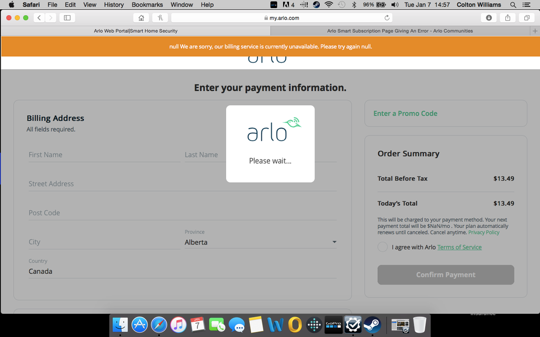Click the First Name field

click(104, 155)
